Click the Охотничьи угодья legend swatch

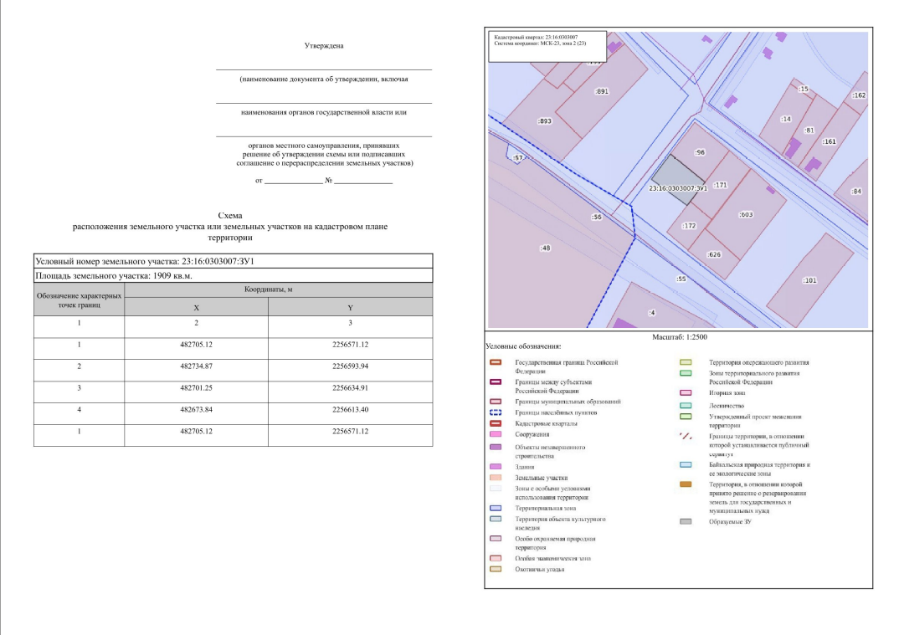coord(496,569)
